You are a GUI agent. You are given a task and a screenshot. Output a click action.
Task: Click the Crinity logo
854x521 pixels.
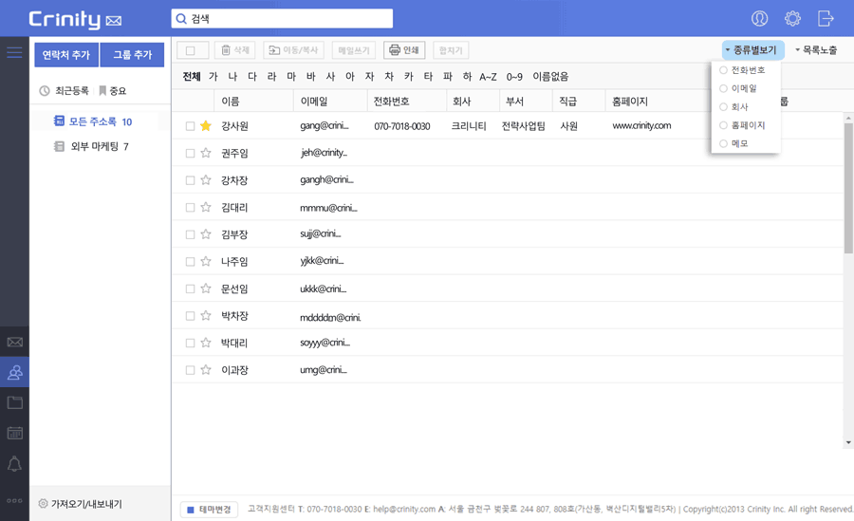pyautogui.click(x=75, y=19)
